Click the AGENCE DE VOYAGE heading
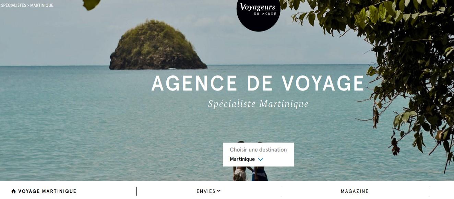 (x=258, y=83)
